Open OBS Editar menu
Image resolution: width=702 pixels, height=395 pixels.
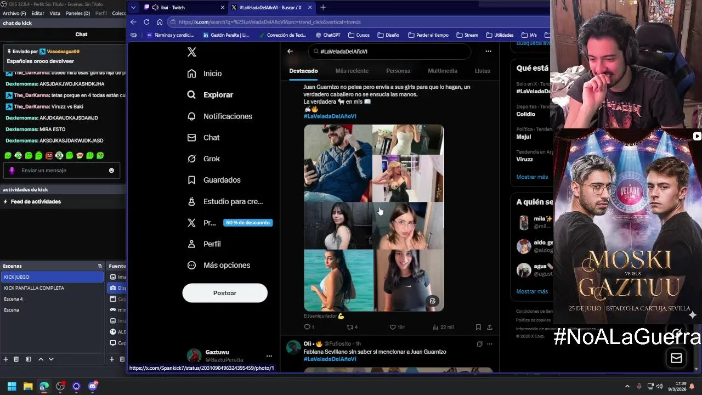click(38, 13)
